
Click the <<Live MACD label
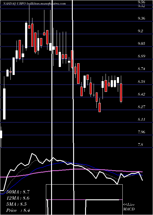pos(129,207)
